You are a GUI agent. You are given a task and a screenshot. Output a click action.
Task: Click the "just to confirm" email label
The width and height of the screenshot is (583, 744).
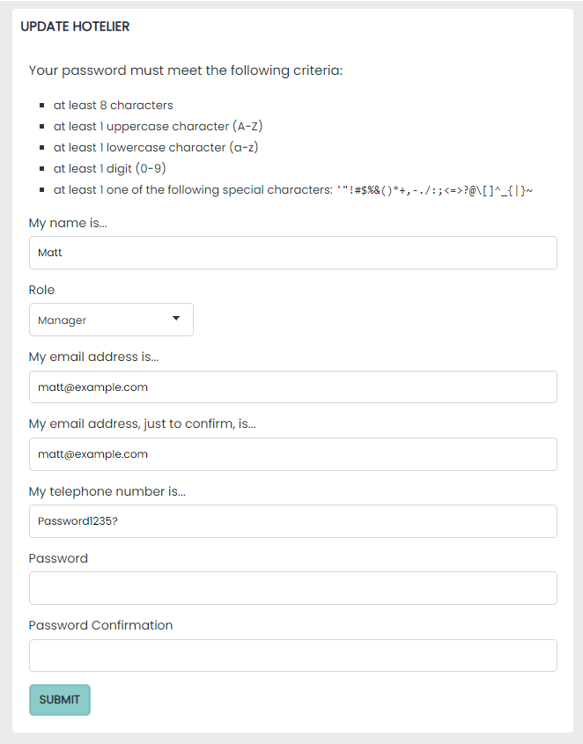pos(142,424)
